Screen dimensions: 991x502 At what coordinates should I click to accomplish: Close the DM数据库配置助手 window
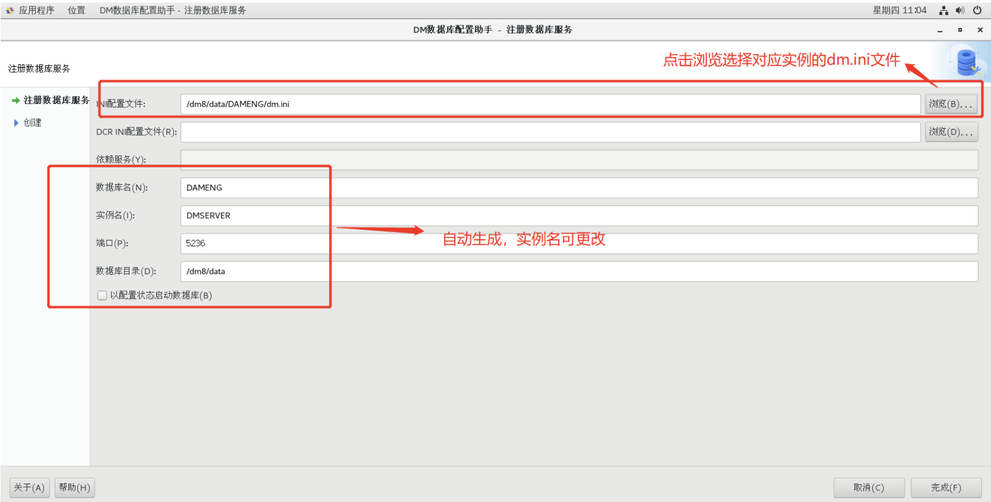pyautogui.click(x=980, y=30)
